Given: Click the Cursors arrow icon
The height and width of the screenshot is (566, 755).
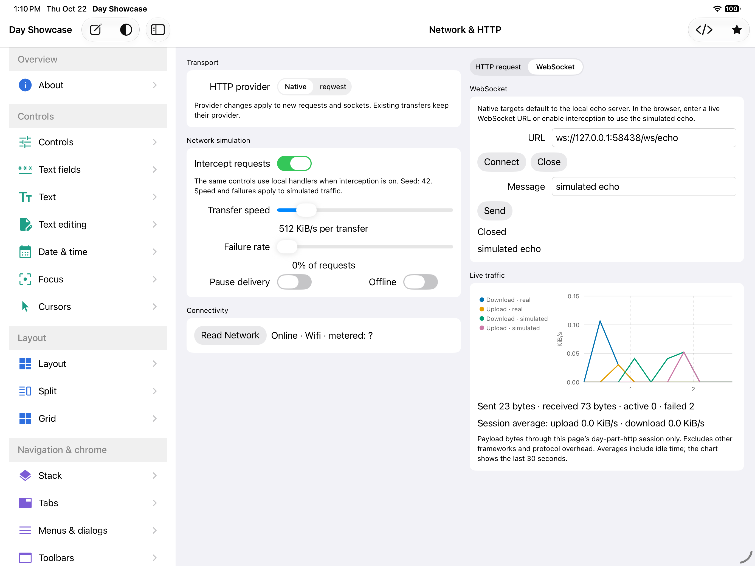Looking at the screenshot, I should pos(25,306).
